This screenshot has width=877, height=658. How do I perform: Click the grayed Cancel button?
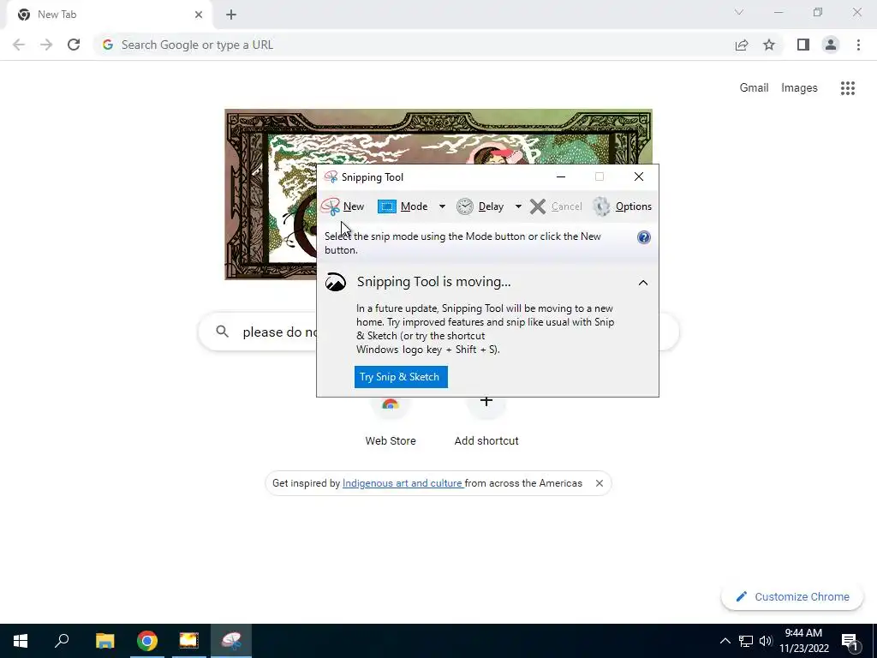556,206
